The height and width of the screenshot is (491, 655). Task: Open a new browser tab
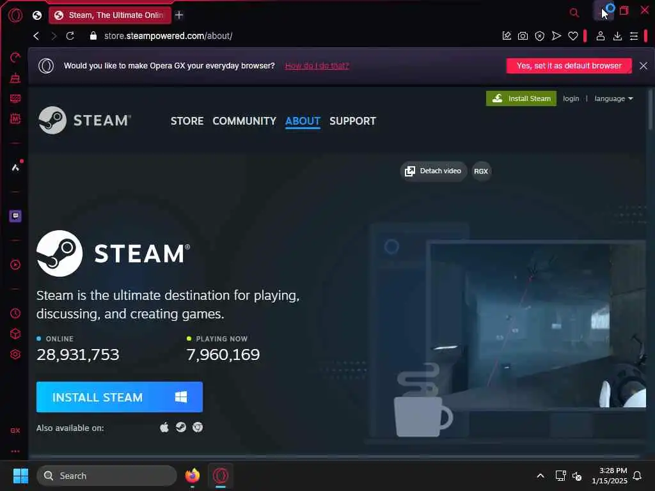pyautogui.click(x=179, y=15)
